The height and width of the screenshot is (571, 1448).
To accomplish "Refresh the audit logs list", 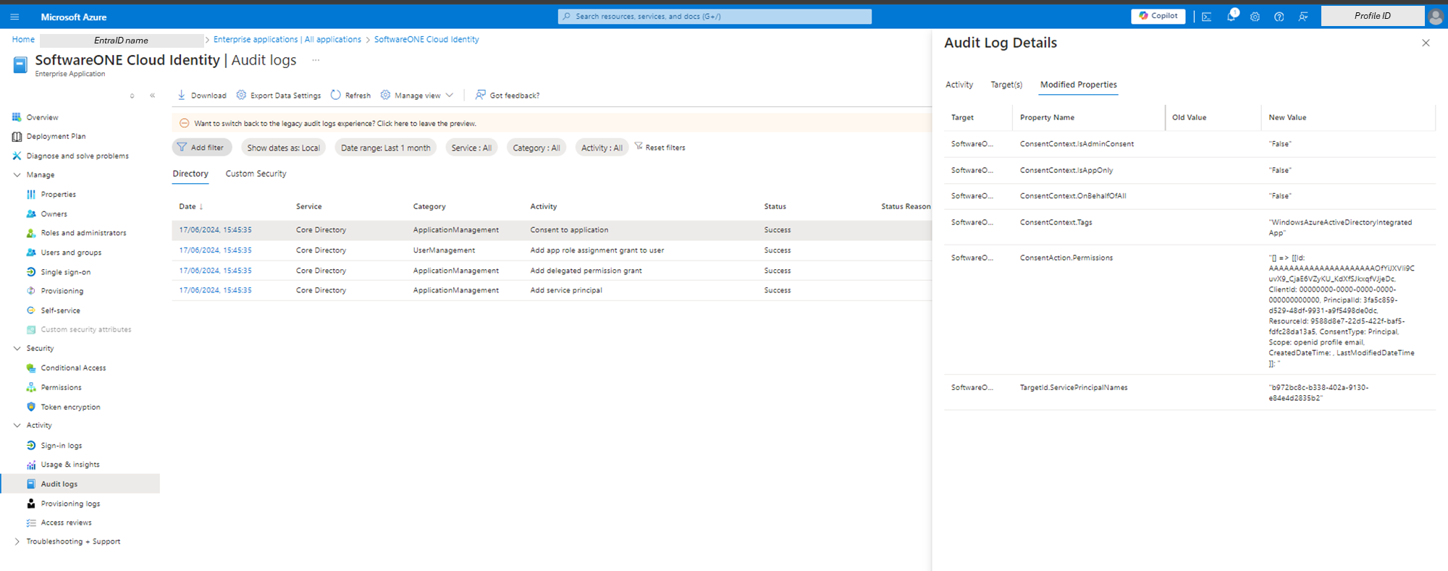I will [350, 96].
